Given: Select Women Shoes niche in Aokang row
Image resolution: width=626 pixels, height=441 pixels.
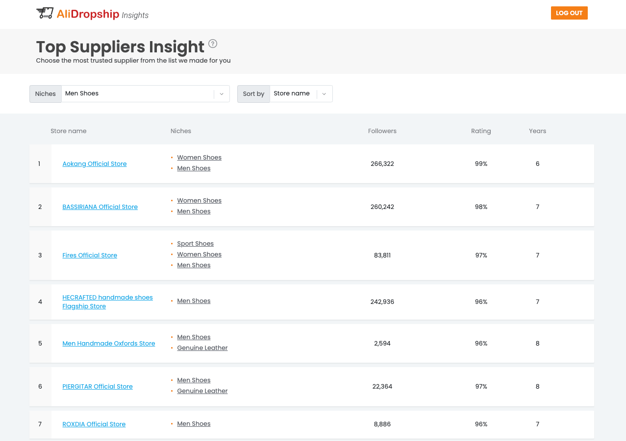Looking at the screenshot, I should tap(199, 158).
